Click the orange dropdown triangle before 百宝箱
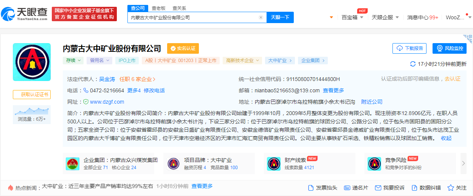 332,17
